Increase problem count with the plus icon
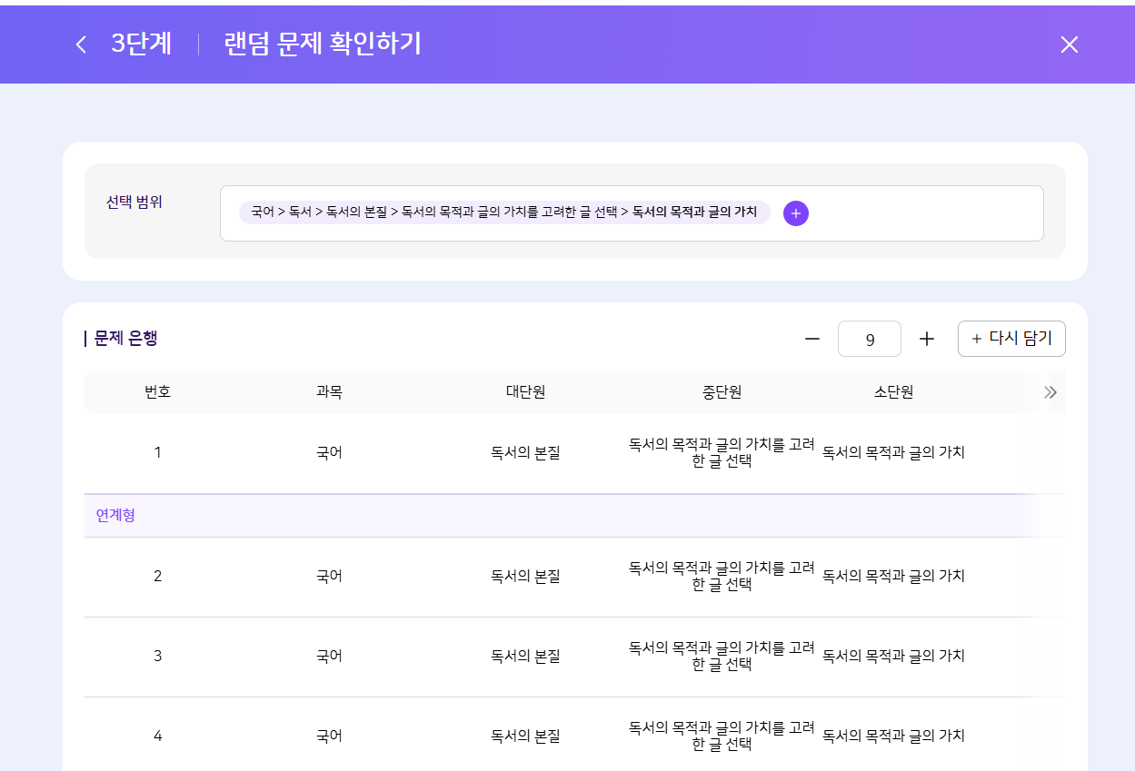 pyautogui.click(x=926, y=339)
